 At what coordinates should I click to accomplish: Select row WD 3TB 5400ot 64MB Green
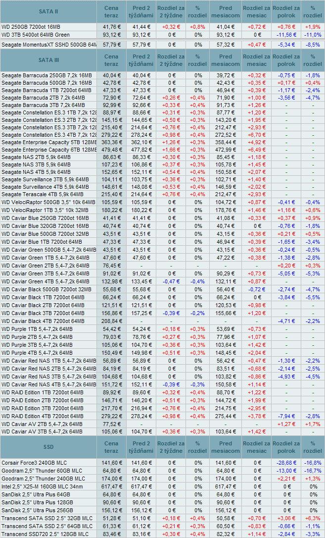(163, 35)
